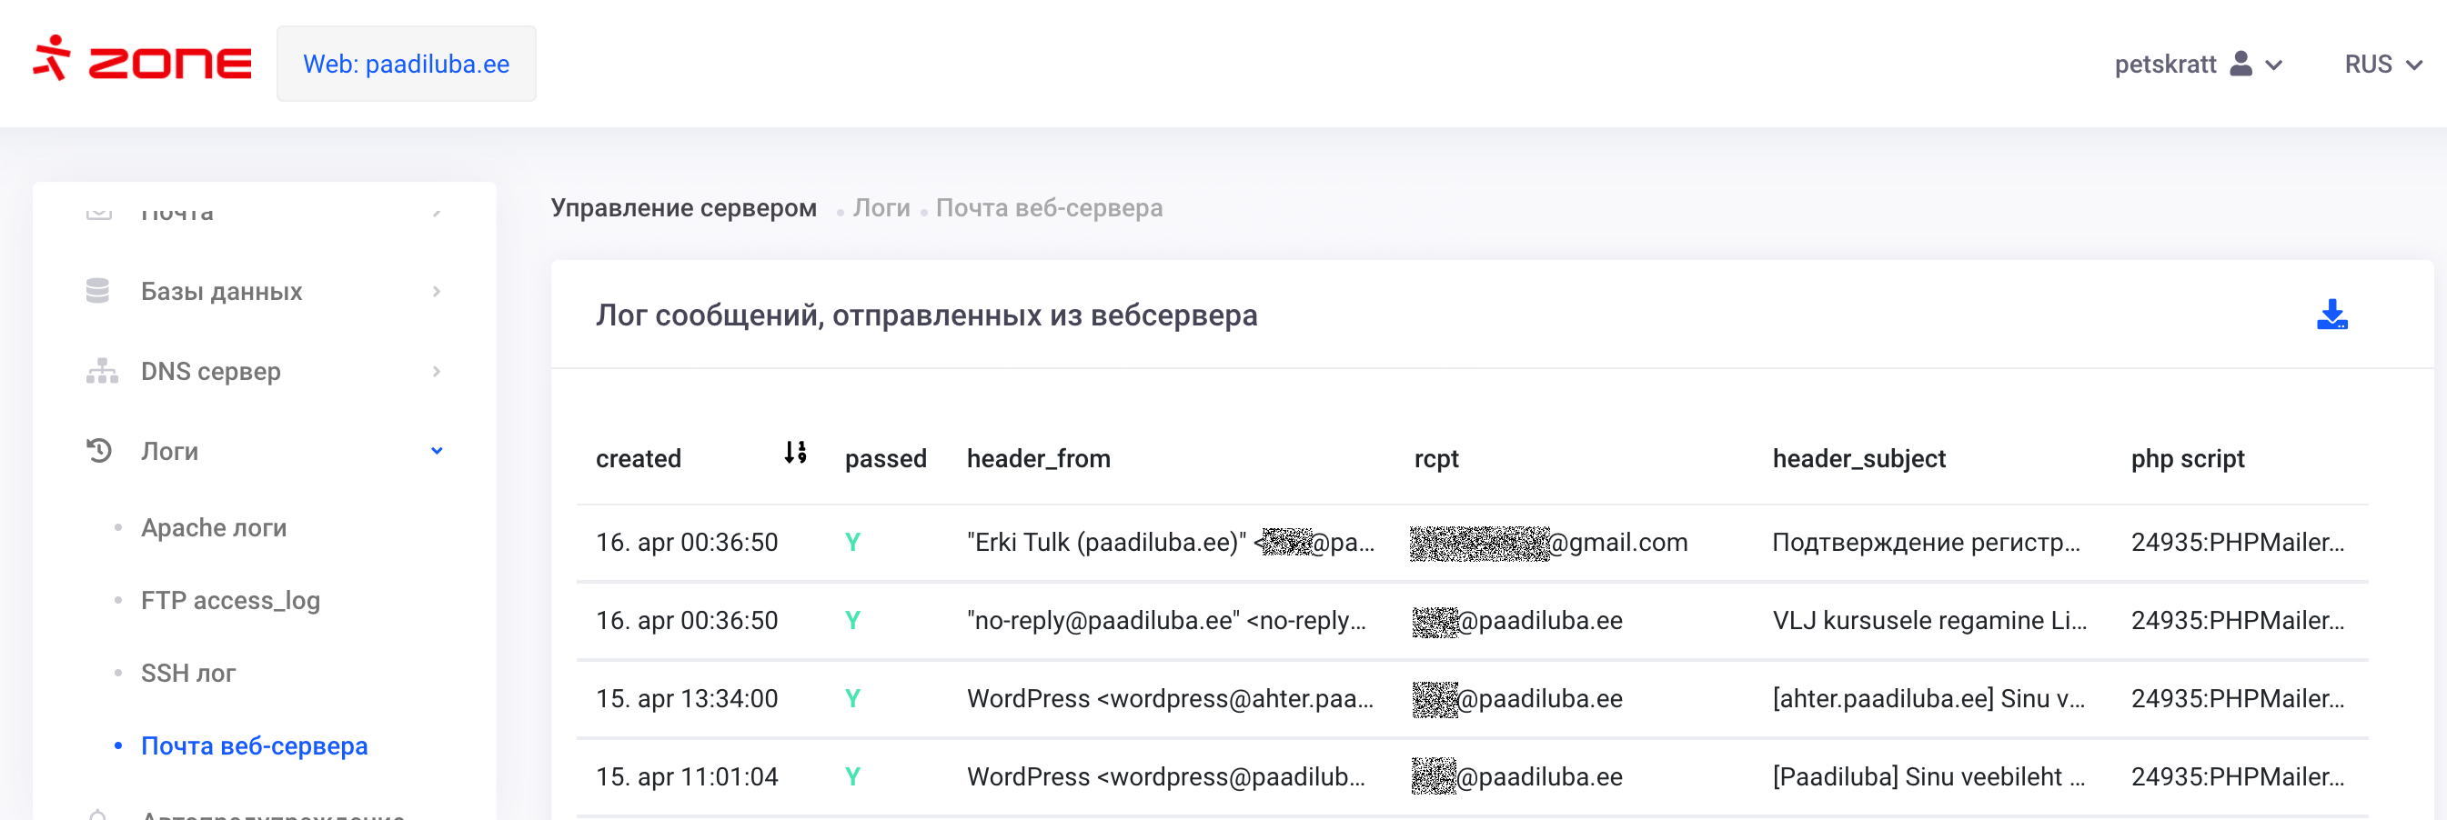Viewport: 2447px width, 820px height.
Task: Open the petskratt account dropdown arrow
Action: [x=2274, y=65]
